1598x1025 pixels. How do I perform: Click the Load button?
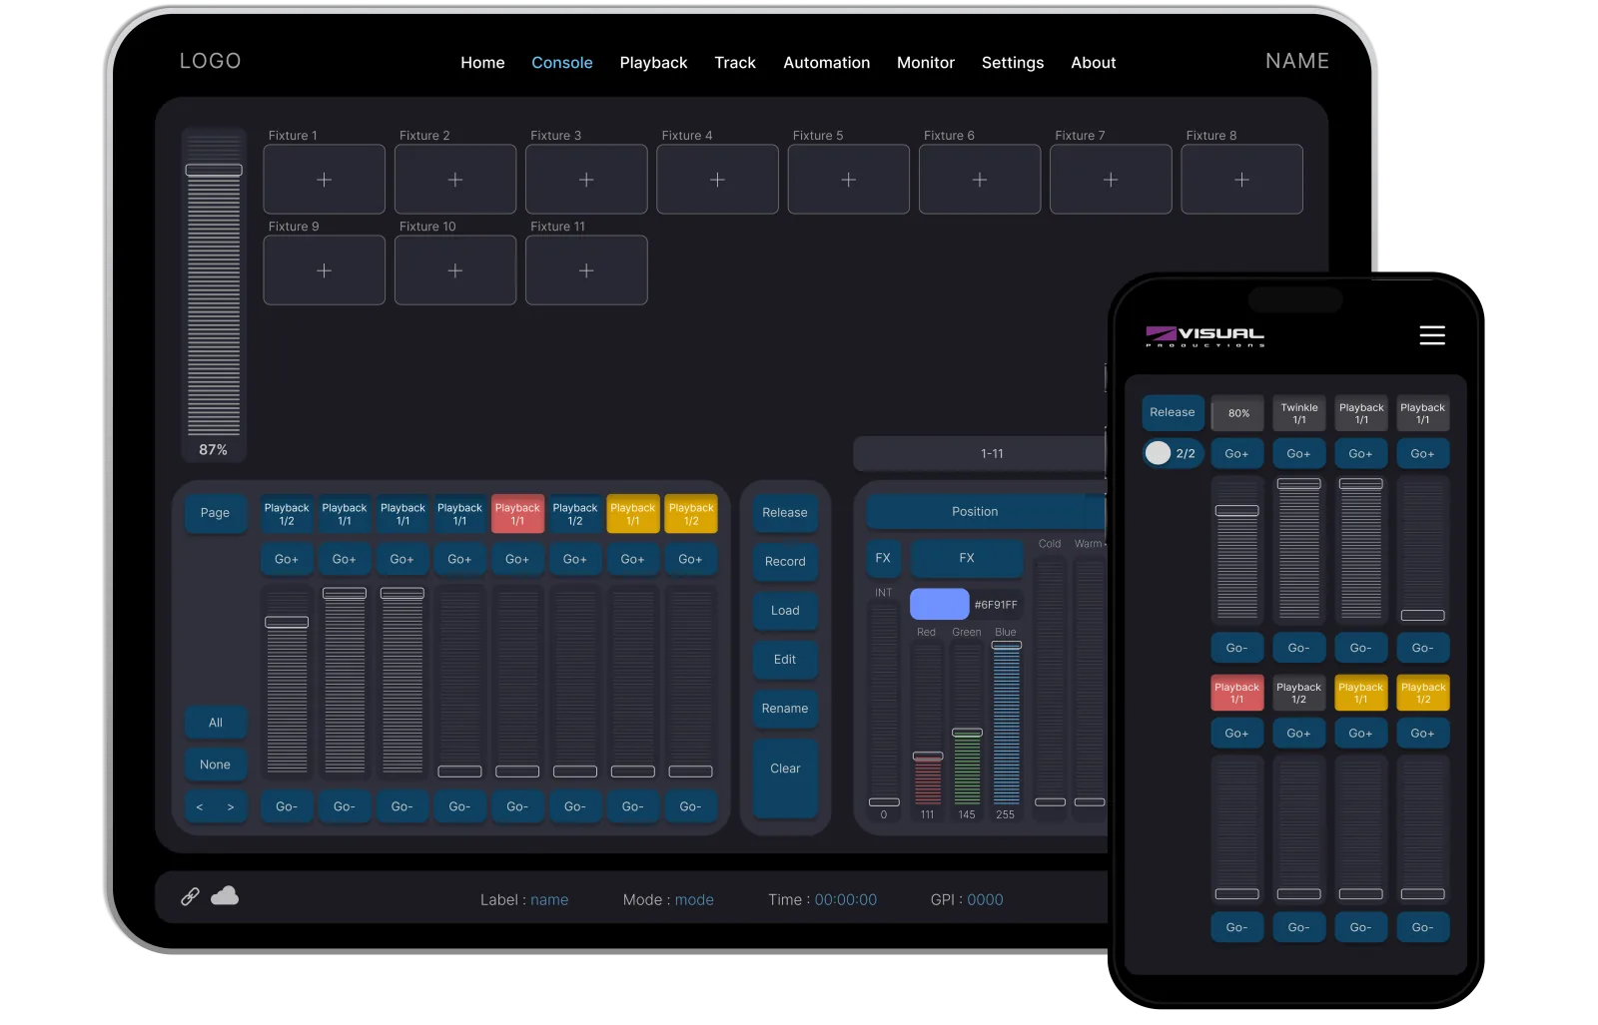(785, 610)
